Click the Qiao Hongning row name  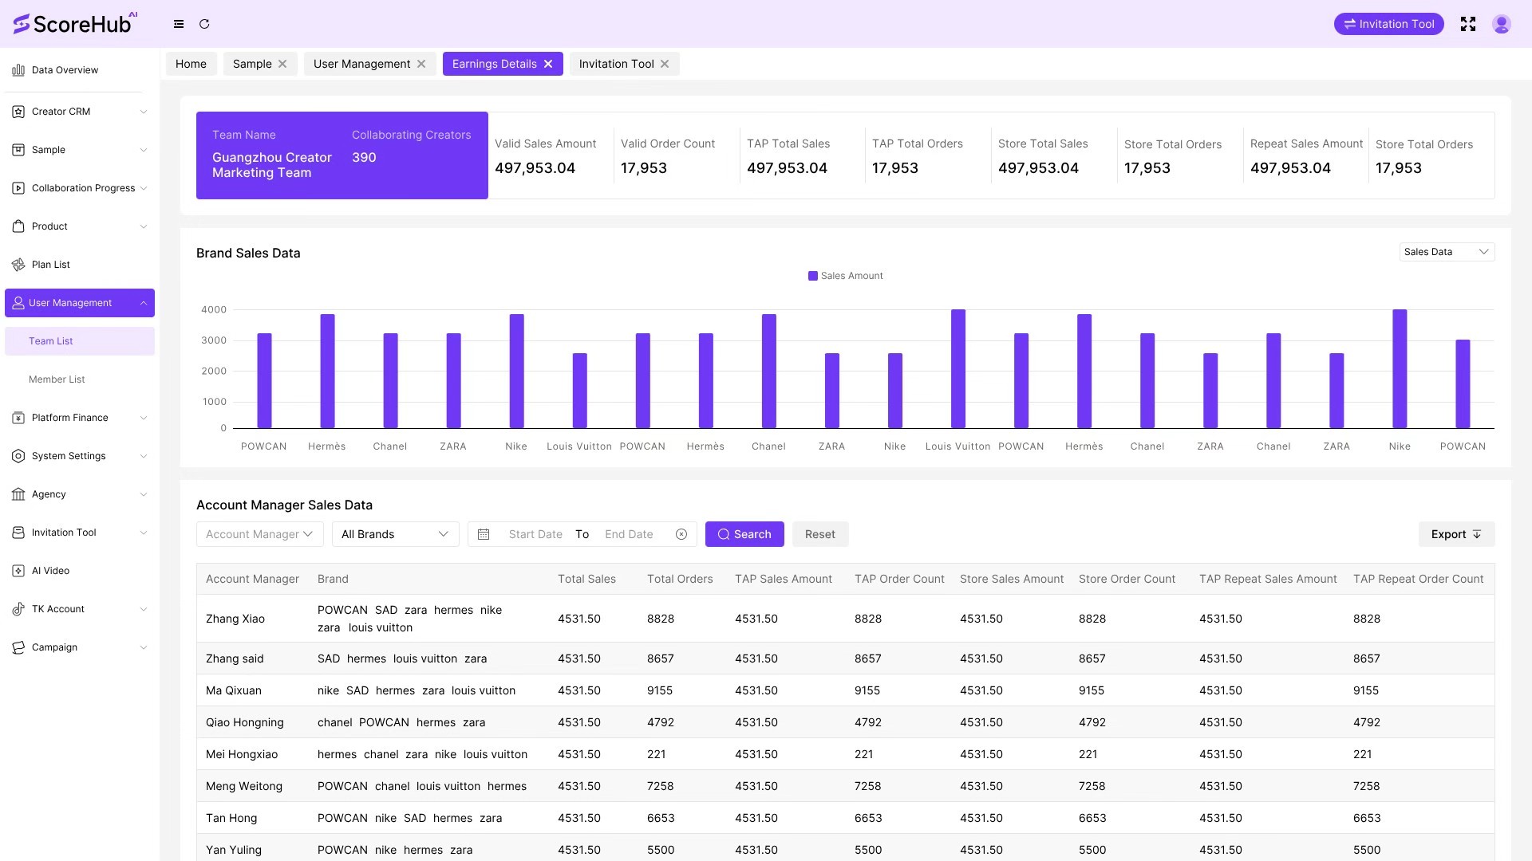click(244, 722)
